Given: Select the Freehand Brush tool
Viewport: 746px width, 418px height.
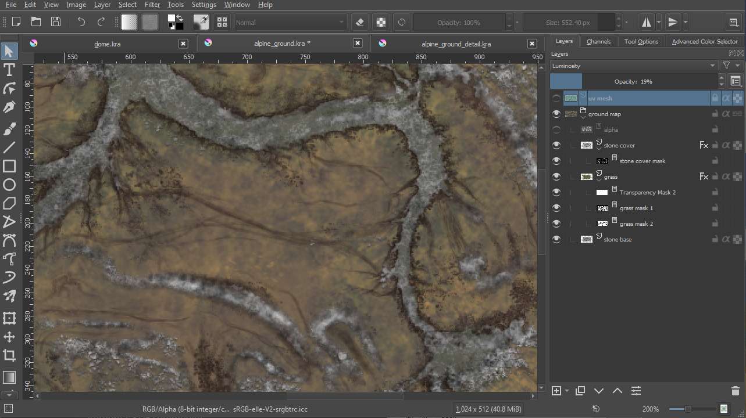Looking at the screenshot, I should pyautogui.click(x=9, y=128).
